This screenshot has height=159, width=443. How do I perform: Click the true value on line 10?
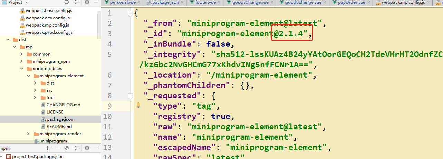point(220,117)
